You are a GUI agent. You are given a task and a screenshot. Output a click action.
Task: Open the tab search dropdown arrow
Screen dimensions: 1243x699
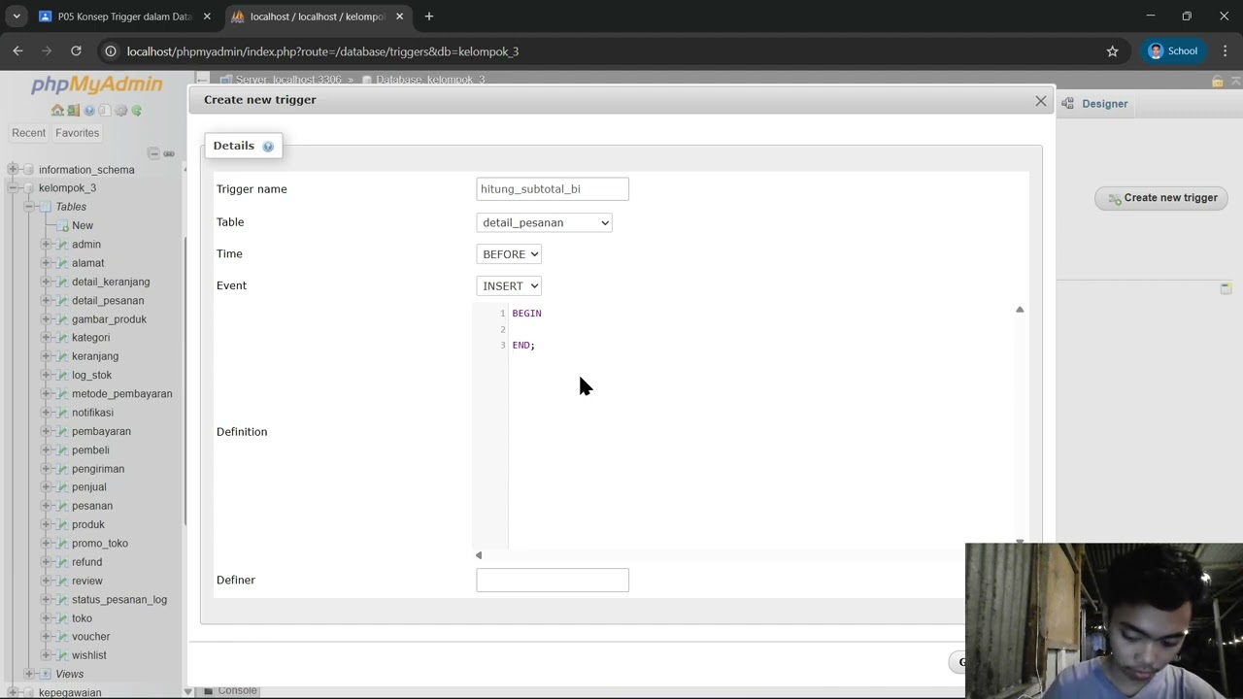pyautogui.click(x=17, y=17)
